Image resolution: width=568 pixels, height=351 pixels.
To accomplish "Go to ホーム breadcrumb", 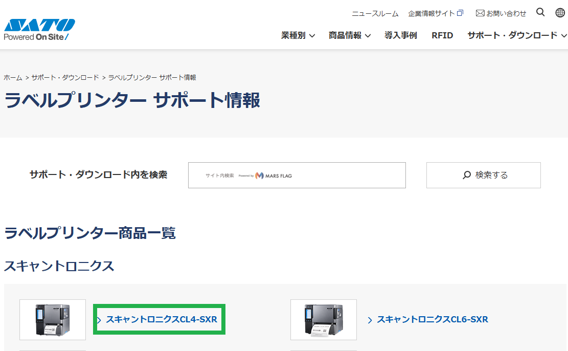I will point(13,78).
